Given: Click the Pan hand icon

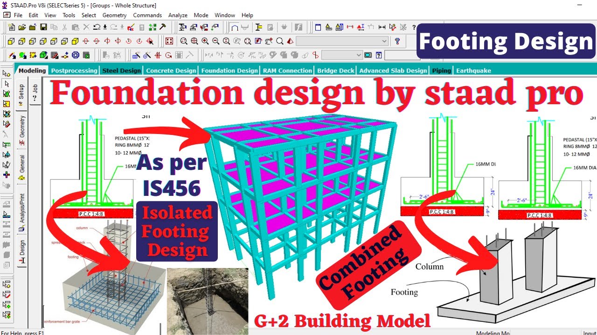Looking at the screenshot, I should (x=269, y=41).
